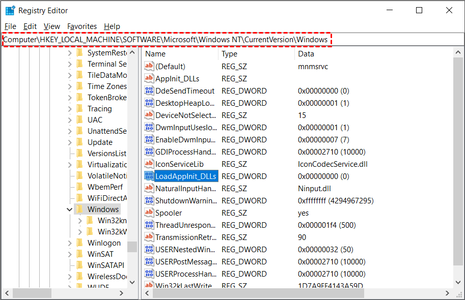The image size is (465, 300).
Task: Select the VersionsList key
Action: pos(107,154)
